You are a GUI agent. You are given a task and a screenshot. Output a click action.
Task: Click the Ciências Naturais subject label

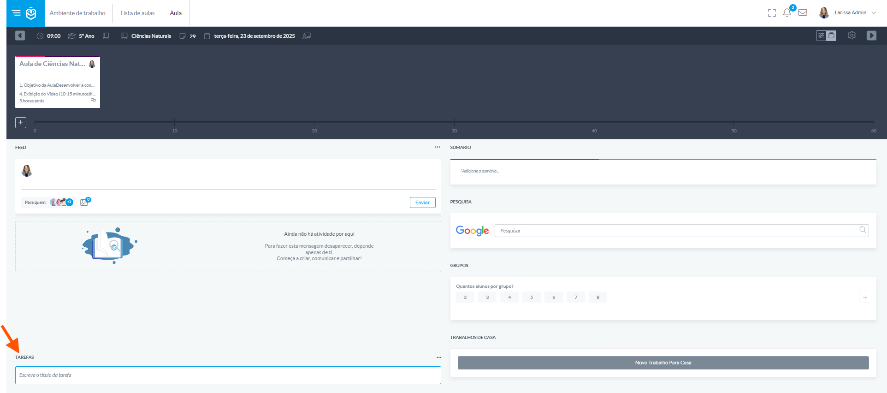click(x=151, y=36)
